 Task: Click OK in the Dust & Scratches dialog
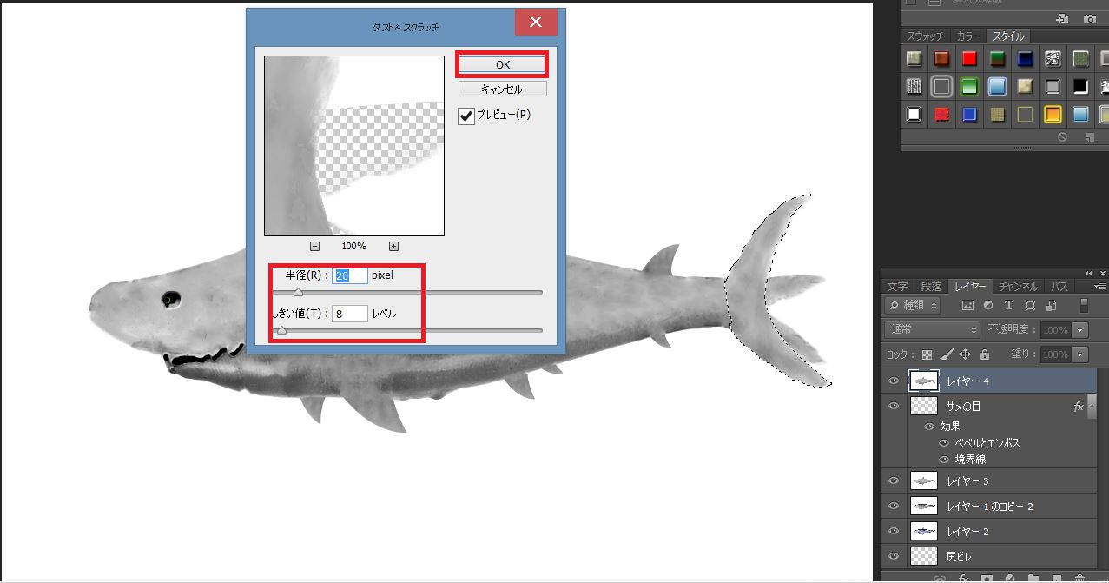[x=502, y=64]
